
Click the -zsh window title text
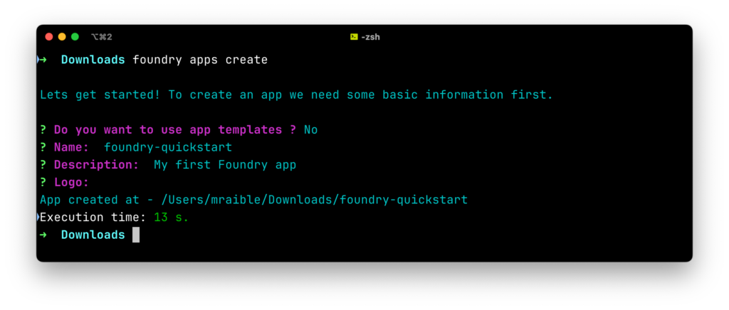[x=370, y=37]
